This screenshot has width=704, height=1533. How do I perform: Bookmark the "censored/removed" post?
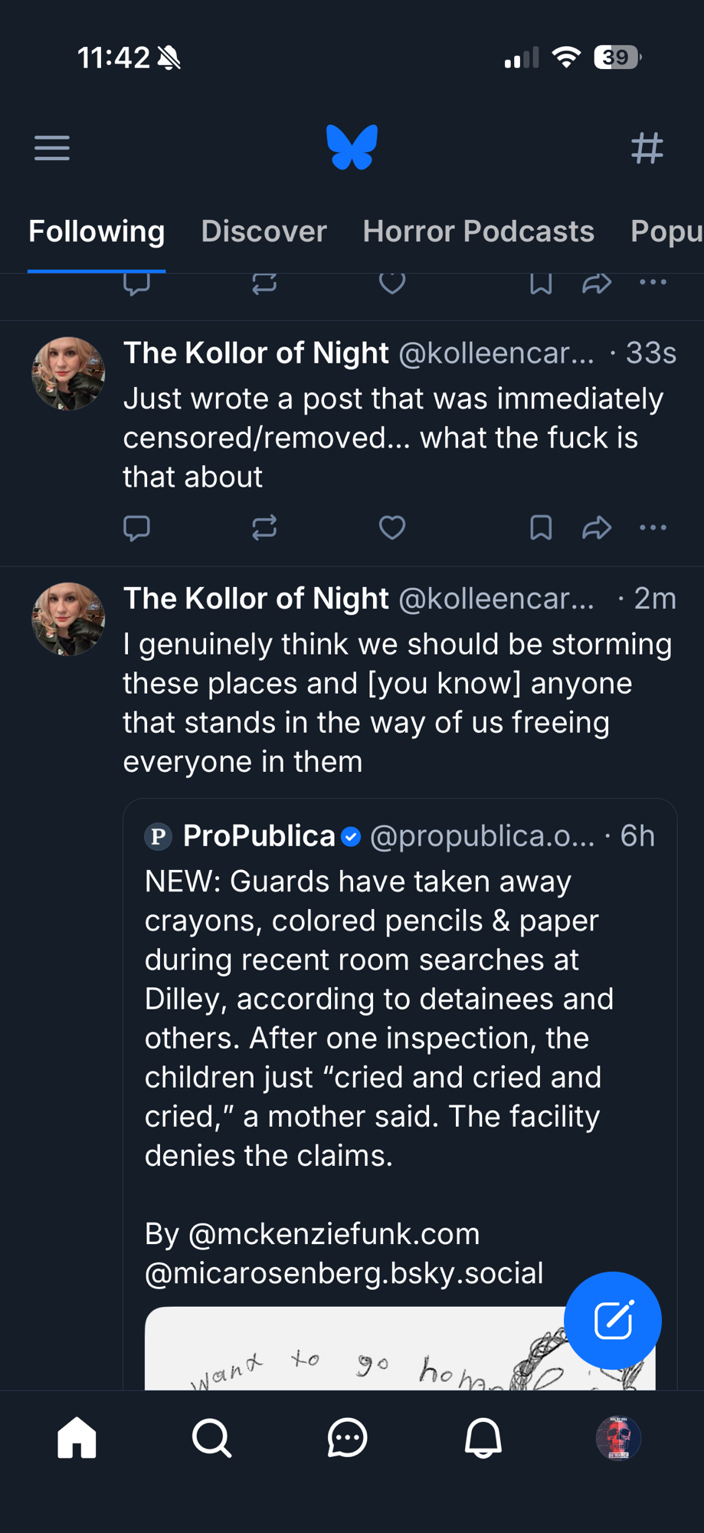click(x=541, y=527)
